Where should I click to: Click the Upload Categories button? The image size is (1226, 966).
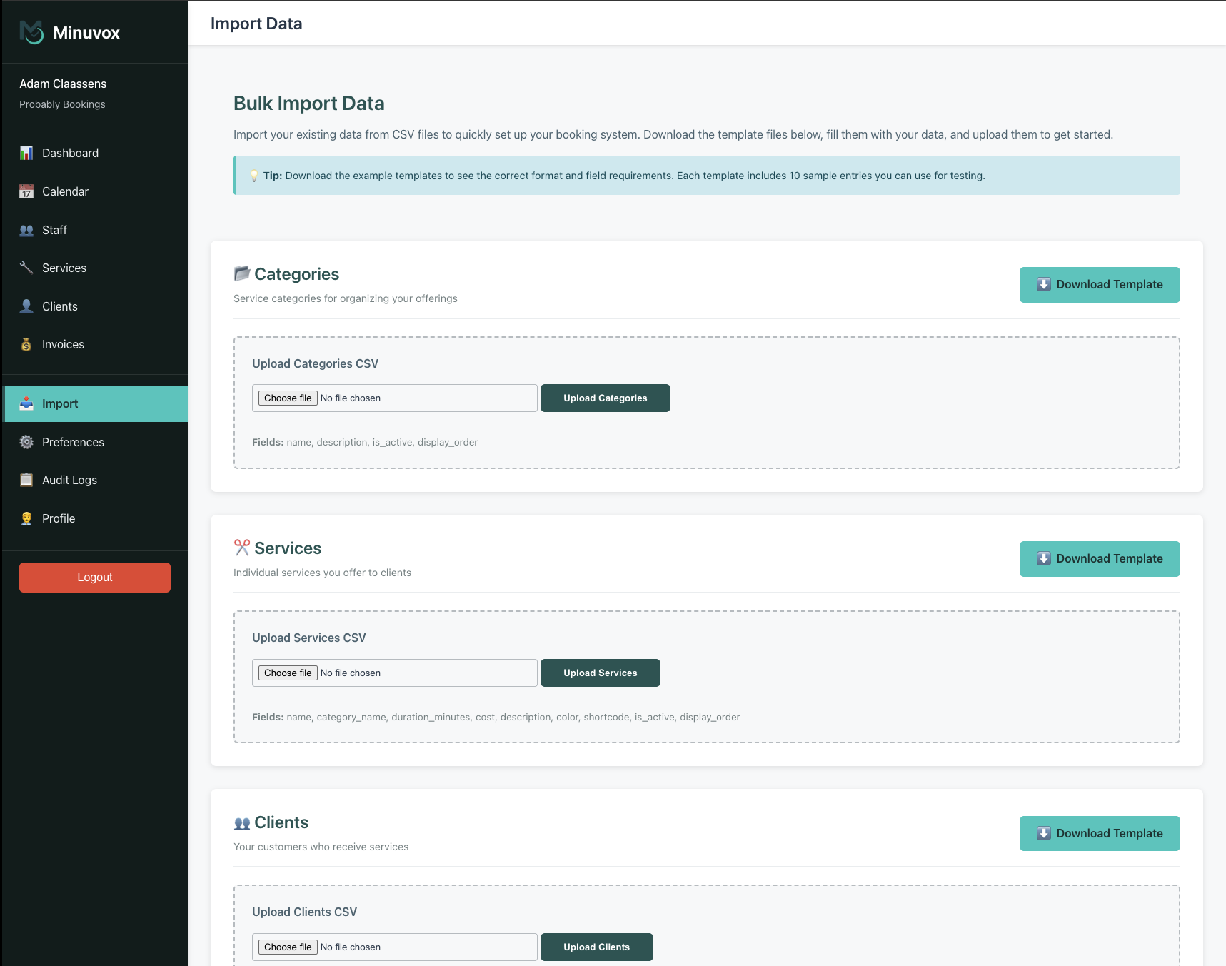(x=605, y=398)
